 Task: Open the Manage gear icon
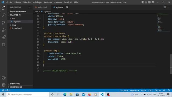click(x=3, y=85)
